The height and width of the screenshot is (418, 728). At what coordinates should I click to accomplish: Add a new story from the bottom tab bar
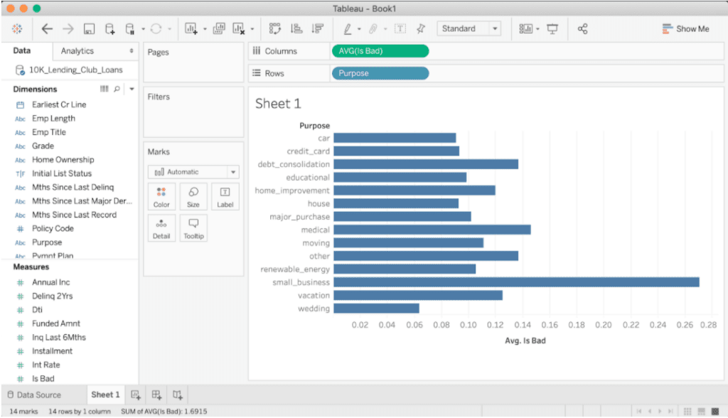click(177, 395)
